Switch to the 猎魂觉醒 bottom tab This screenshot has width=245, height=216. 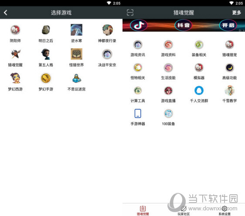point(143,210)
